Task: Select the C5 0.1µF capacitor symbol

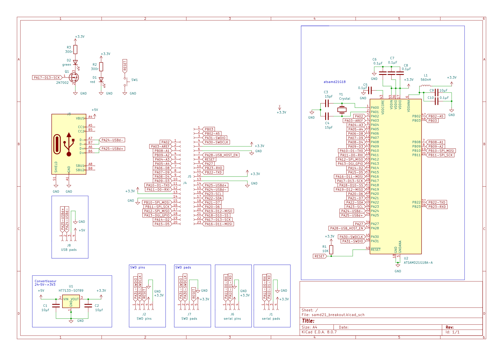Action: pos(370,90)
